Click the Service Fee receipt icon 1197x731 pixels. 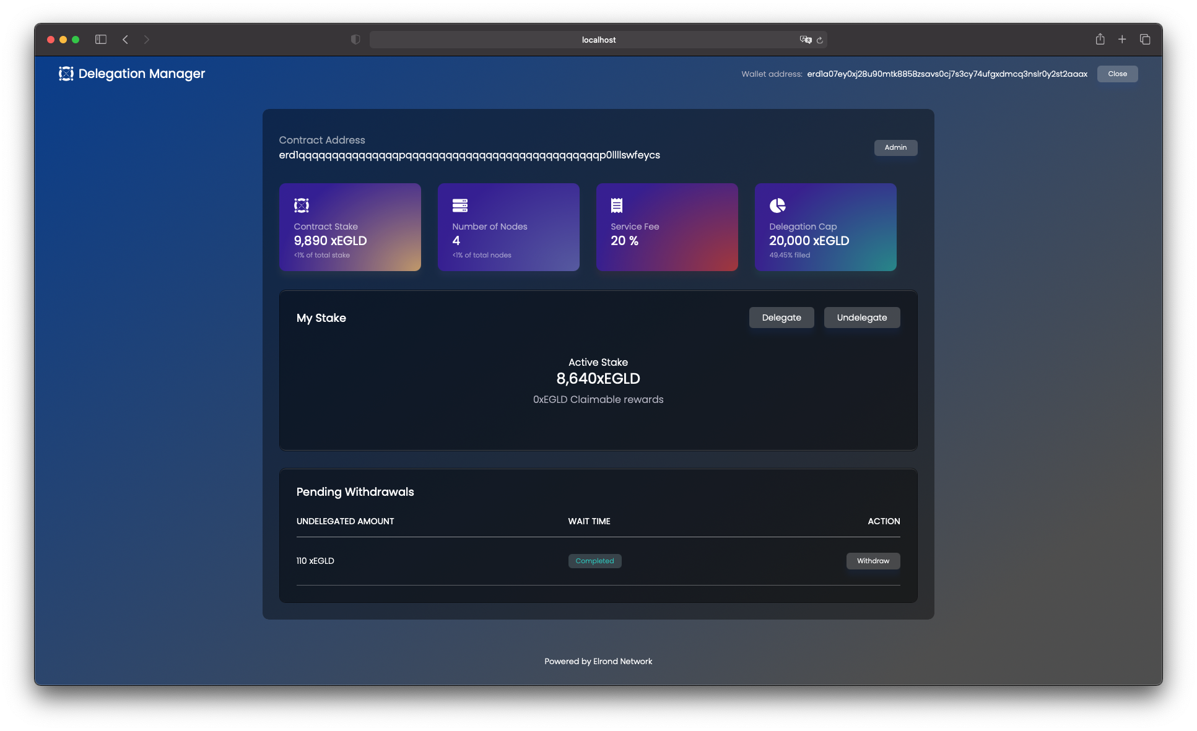pos(617,205)
